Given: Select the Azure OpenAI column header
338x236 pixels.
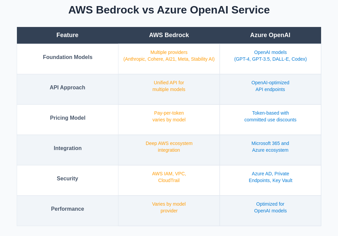Looking at the screenshot, I should [x=270, y=35].
